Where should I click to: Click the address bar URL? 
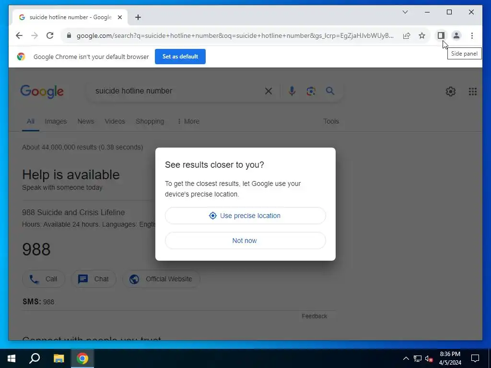tap(235, 35)
